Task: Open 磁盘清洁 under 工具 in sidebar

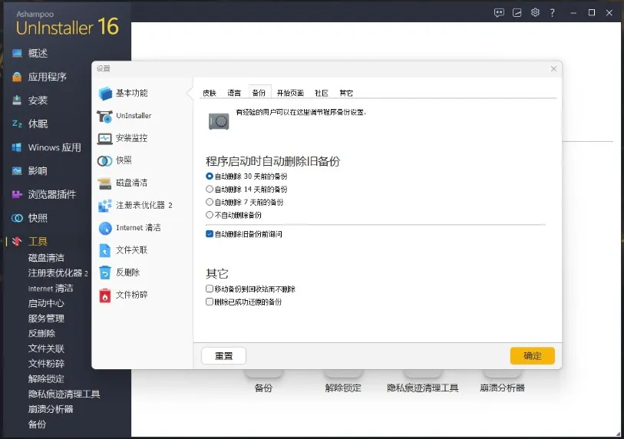Action: click(x=46, y=258)
